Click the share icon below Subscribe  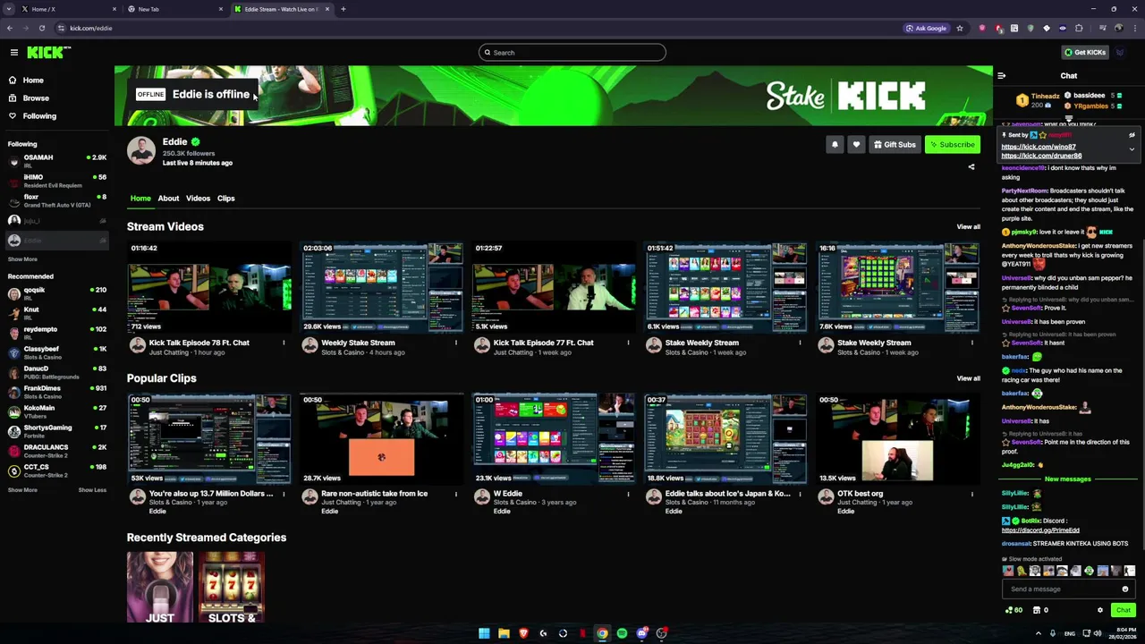tap(971, 167)
